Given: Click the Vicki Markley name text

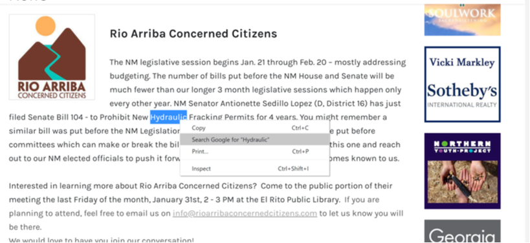Looking at the screenshot, I should coord(462,63).
